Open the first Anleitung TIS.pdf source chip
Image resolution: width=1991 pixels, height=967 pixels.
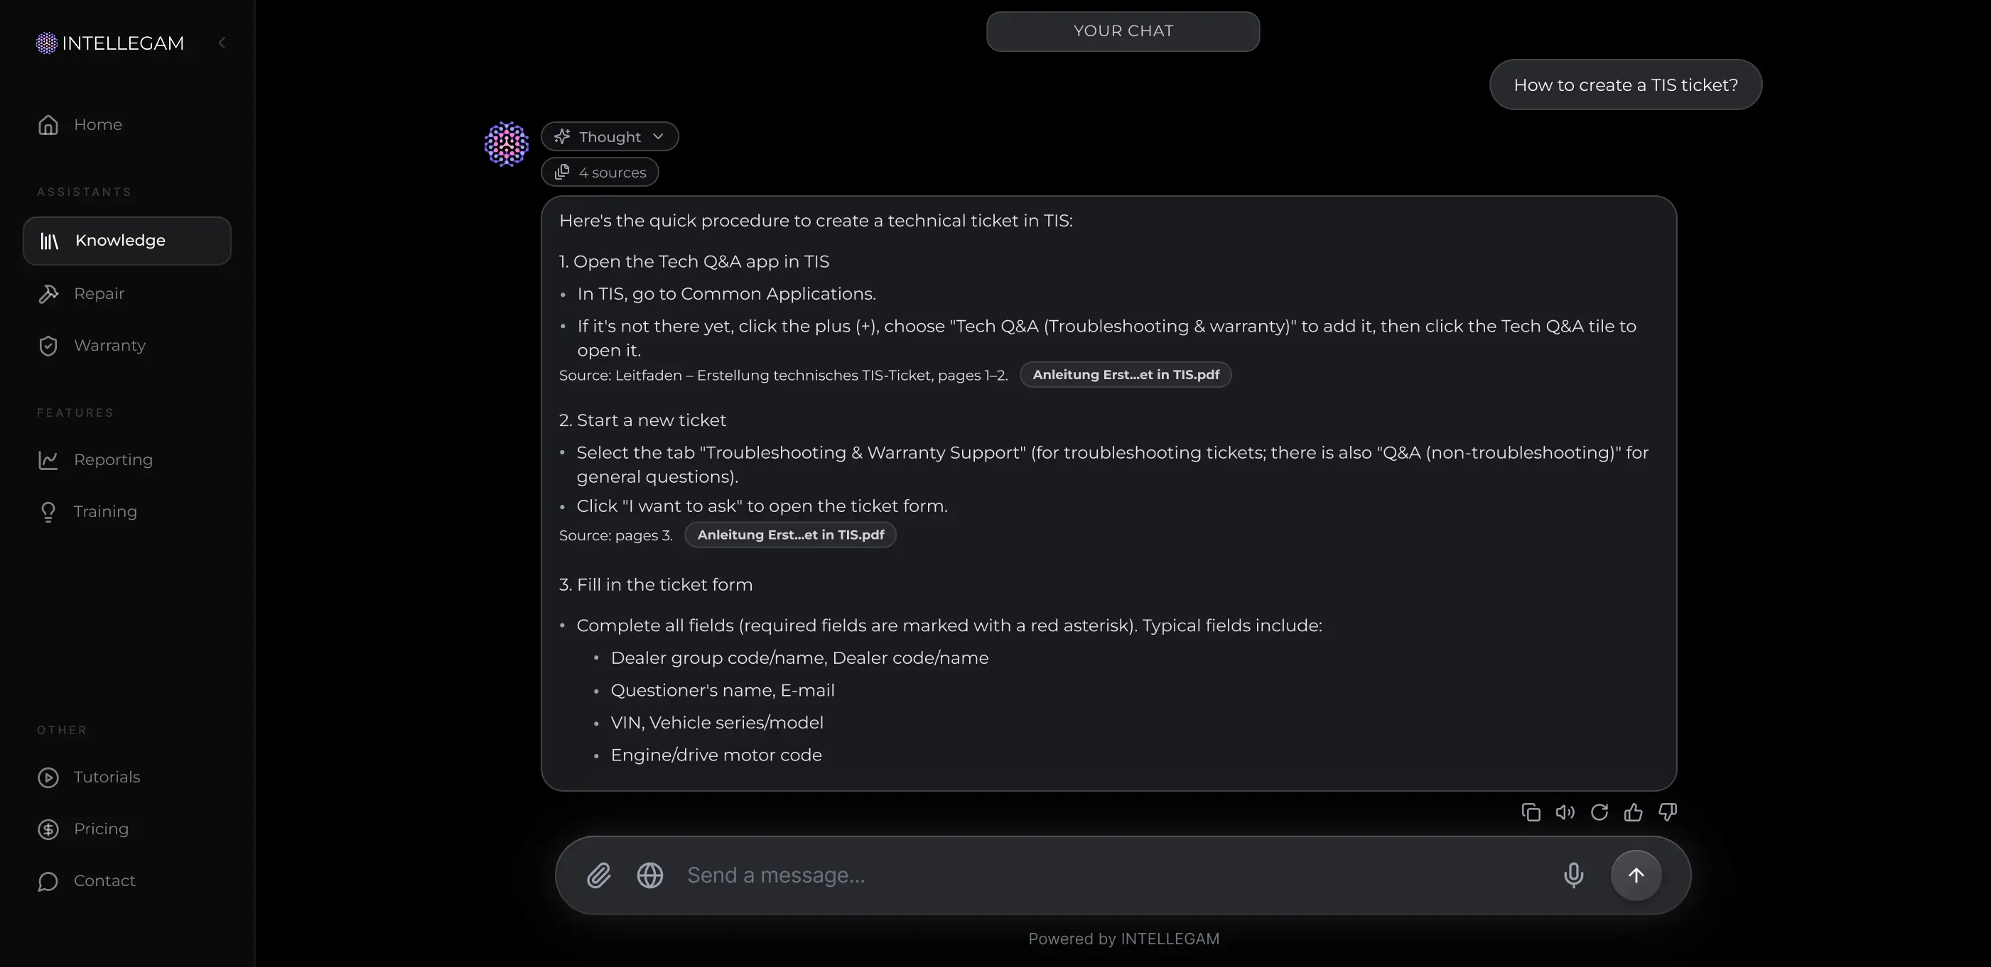pyautogui.click(x=1126, y=375)
